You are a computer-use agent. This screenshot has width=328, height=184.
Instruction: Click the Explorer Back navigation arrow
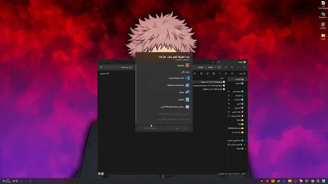click(x=244, y=67)
